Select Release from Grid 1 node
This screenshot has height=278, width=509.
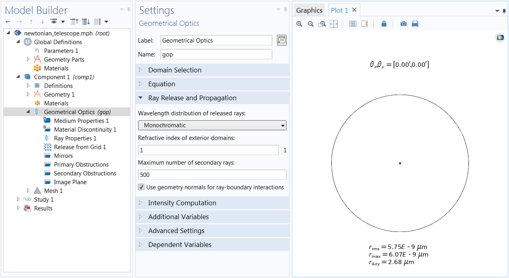click(x=80, y=147)
